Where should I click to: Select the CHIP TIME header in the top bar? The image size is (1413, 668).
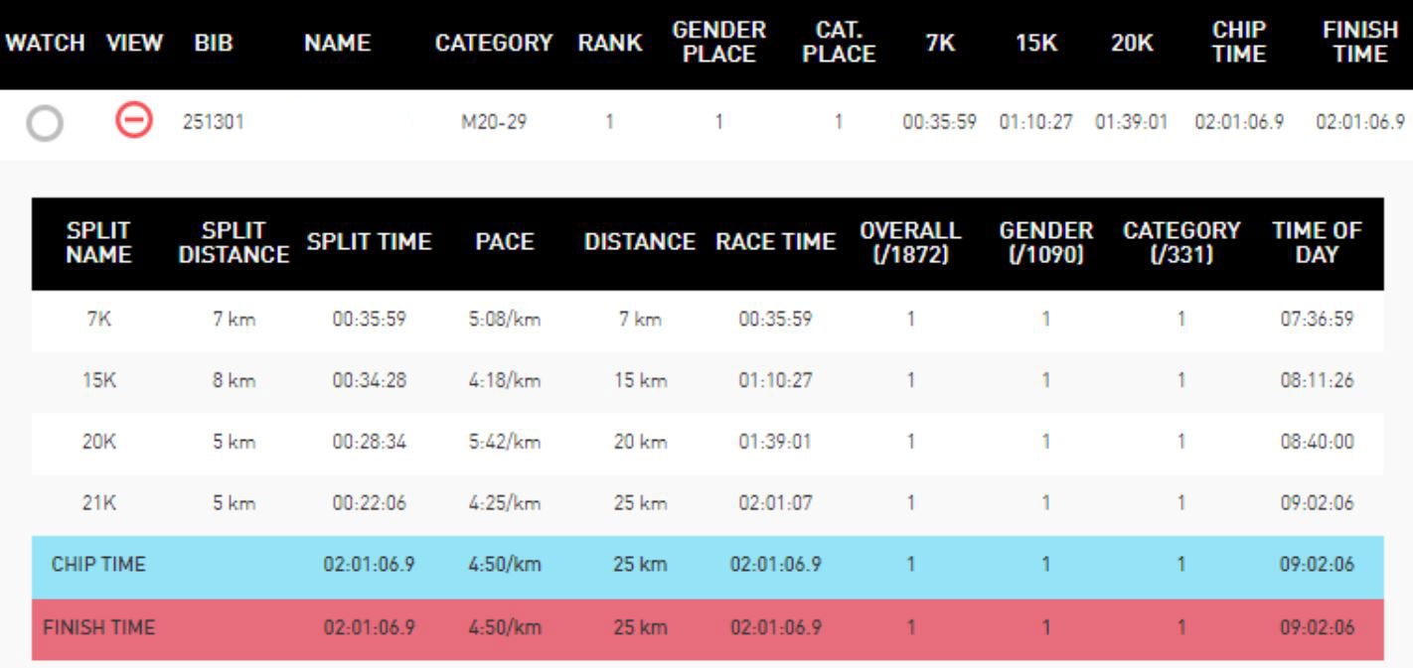point(1239,44)
